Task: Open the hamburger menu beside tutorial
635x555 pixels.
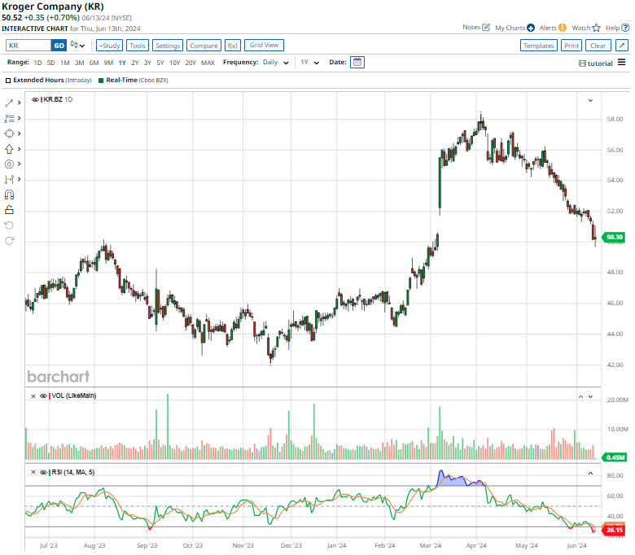Action: tap(621, 63)
